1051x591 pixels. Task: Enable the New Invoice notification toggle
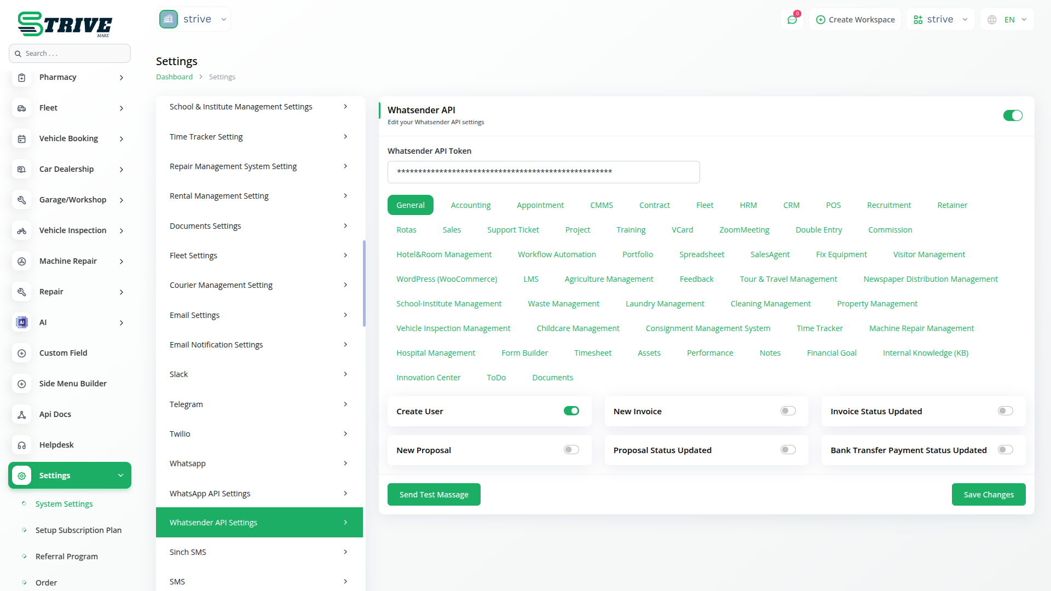(788, 411)
